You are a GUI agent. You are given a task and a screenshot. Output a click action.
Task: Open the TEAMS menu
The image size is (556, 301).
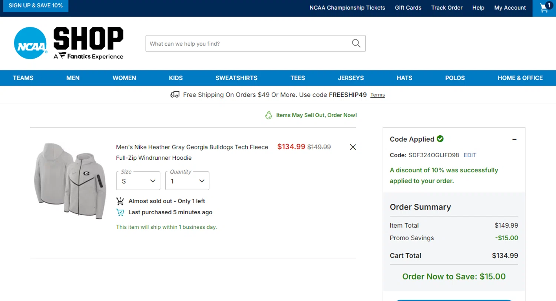(x=23, y=78)
